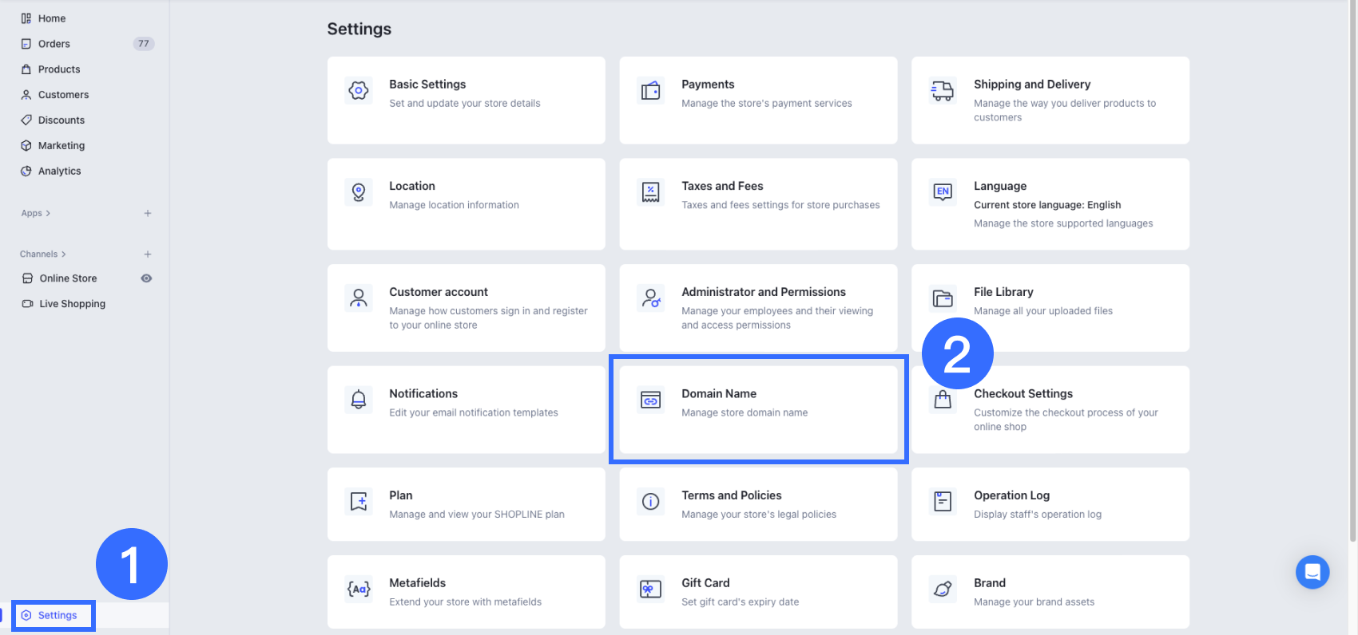1358x635 pixels.
Task: Click the Basic Settings gear icon
Action: 359,90
